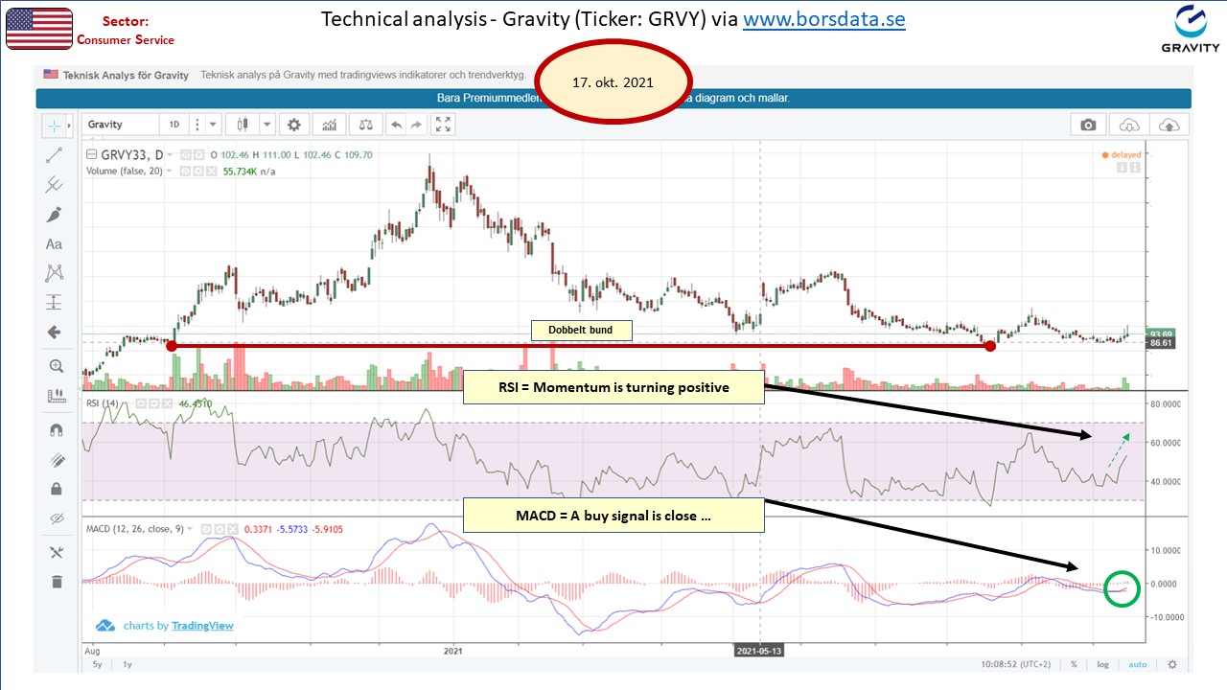The image size is (1227, 690).
Task: Expand the chart style dropdown arrow
Action: 266,125
